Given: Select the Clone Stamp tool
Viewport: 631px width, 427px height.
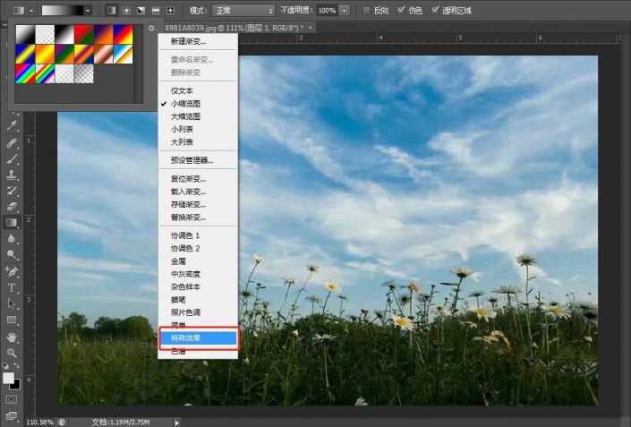Looking at the screenshot, I should 12,175.
